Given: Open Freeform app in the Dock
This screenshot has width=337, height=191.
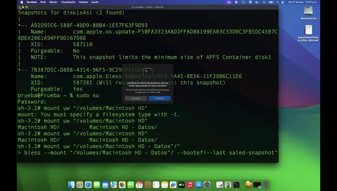Looking at the screenshot, I should pyautogui.click(x=173, y=185).
